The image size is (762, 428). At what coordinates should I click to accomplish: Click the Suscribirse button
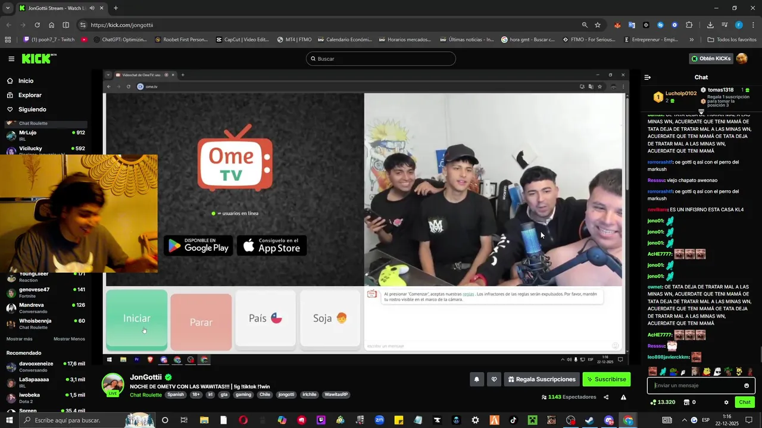tap(606, 379)
